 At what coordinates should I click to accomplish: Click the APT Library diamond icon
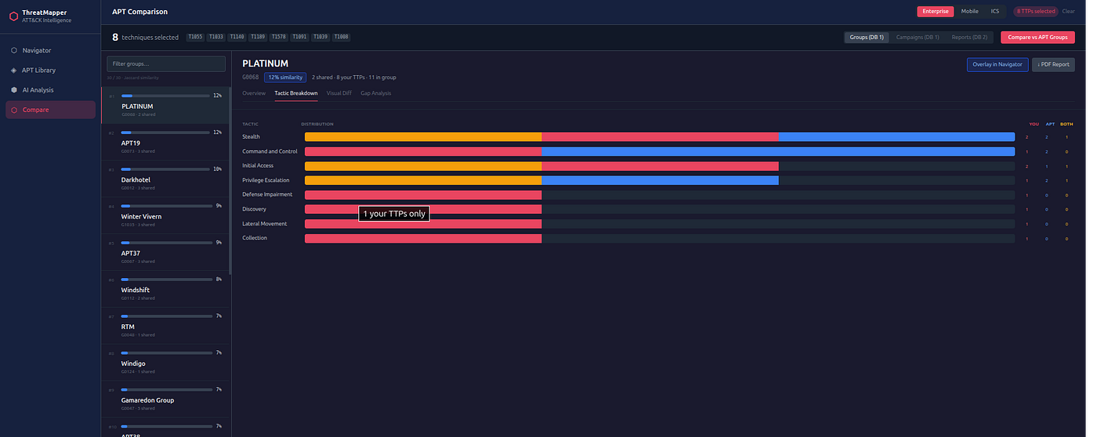(14, 70)
